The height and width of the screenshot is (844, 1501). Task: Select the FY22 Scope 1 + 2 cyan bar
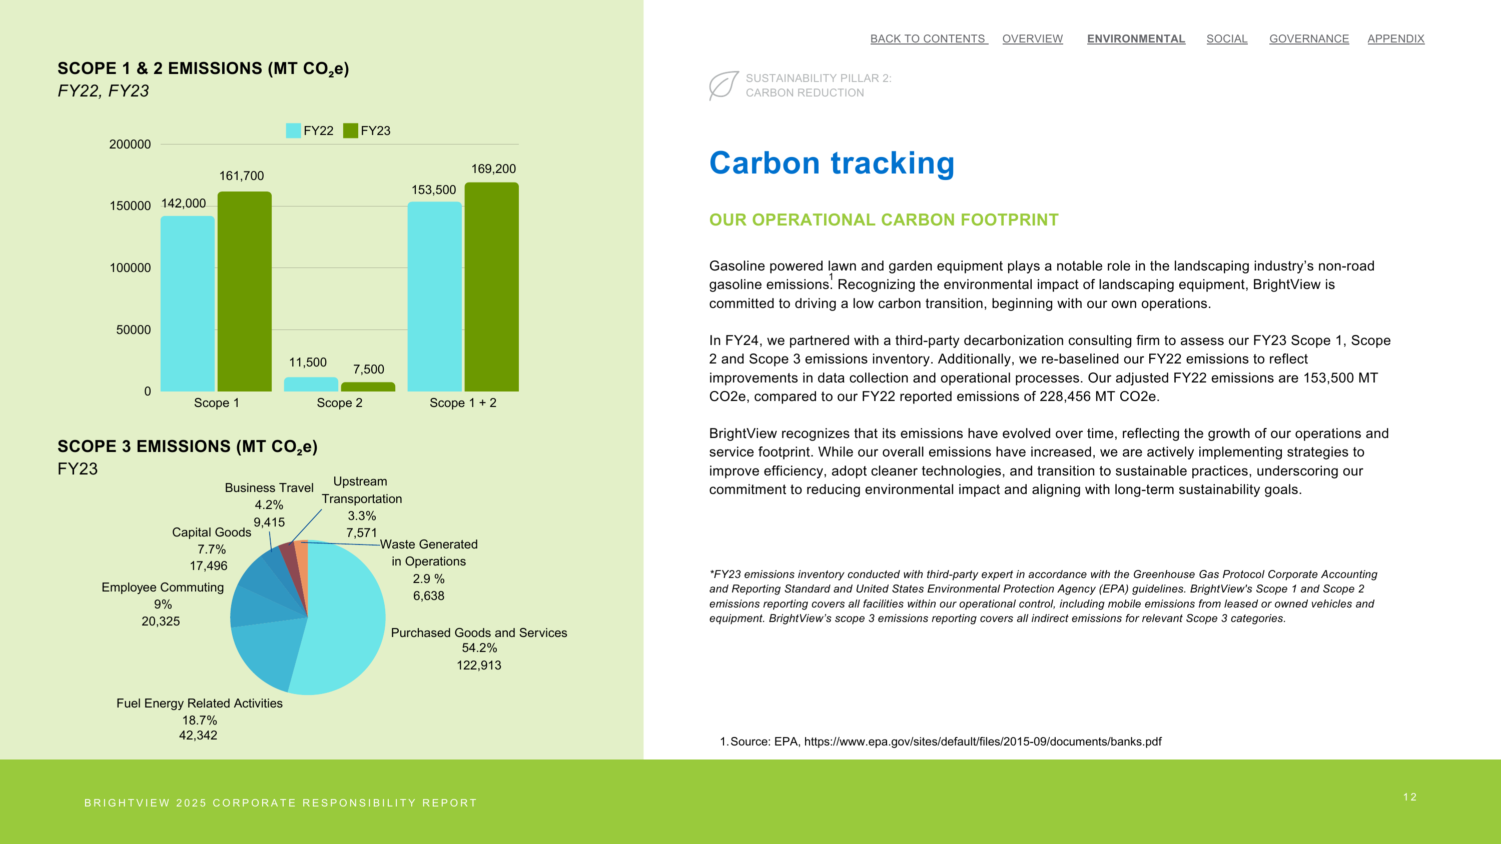[x=434, y=296]
